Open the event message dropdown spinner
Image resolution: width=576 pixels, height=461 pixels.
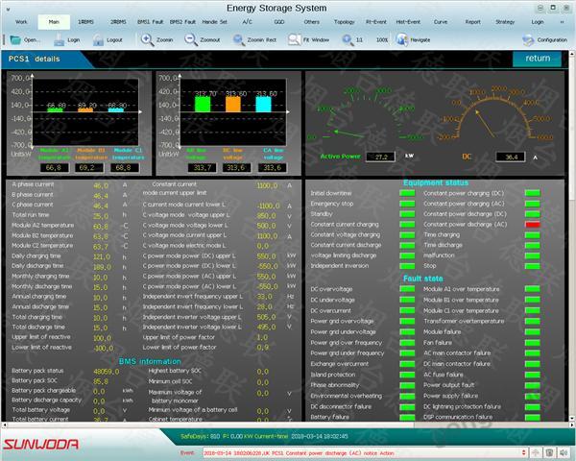[524, 452]
